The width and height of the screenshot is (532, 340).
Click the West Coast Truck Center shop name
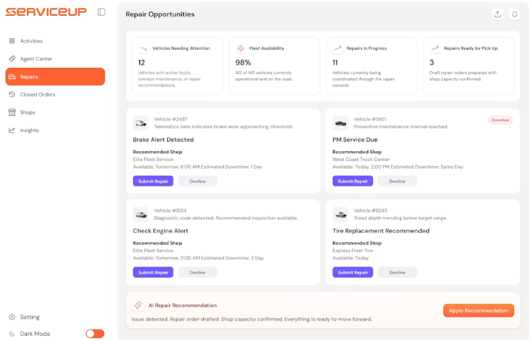pyautogui.click(x=361, y=159)
